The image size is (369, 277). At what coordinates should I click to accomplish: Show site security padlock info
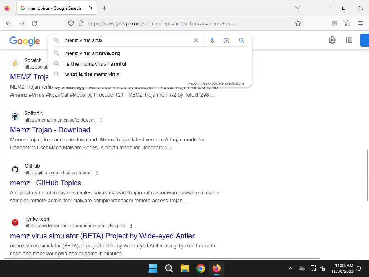[x=81, y=23]
